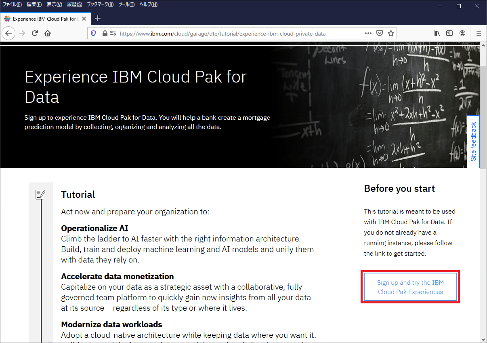Bookmark this page with the star icon
This screenshot has height=343, width=487.
click(x=390, y=33)
